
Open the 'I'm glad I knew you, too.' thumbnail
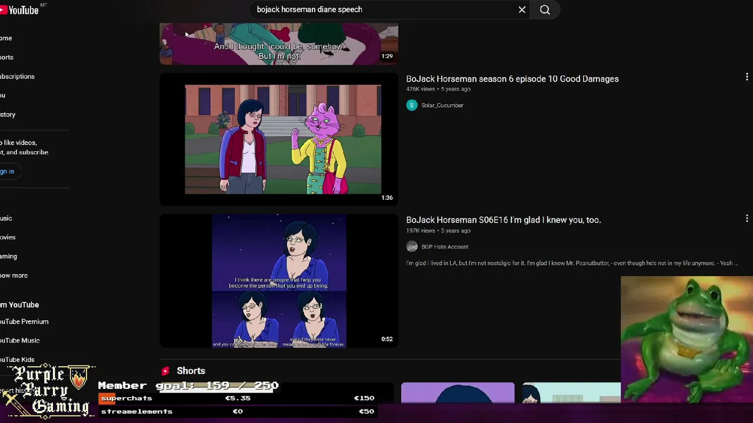[x=279, y=281]
